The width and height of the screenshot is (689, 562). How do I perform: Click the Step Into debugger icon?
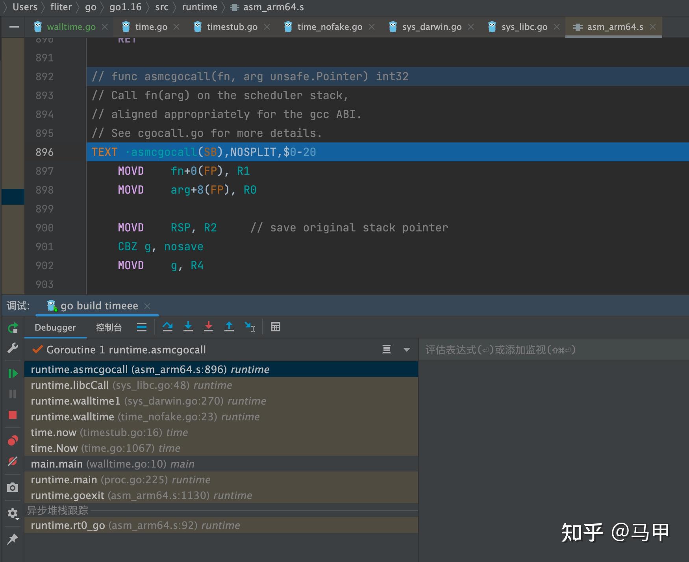pyautogui.click(x=188, y=327)
